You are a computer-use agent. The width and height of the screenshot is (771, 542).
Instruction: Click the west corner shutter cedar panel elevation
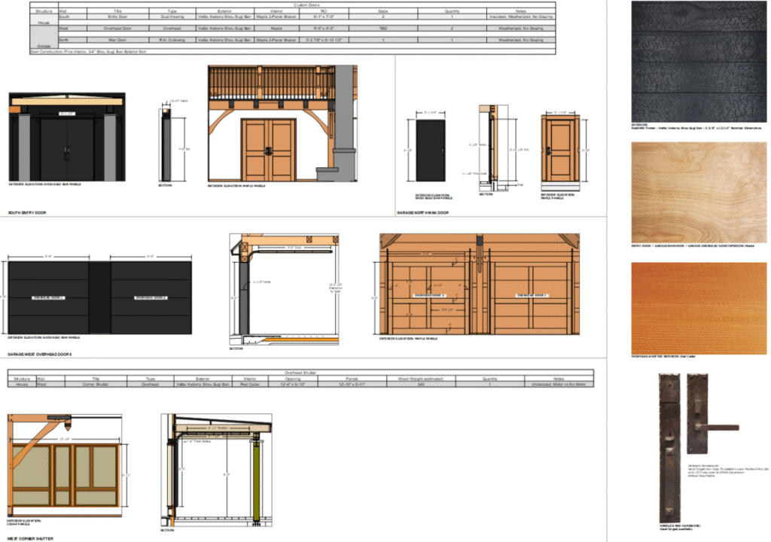[66, 471]
